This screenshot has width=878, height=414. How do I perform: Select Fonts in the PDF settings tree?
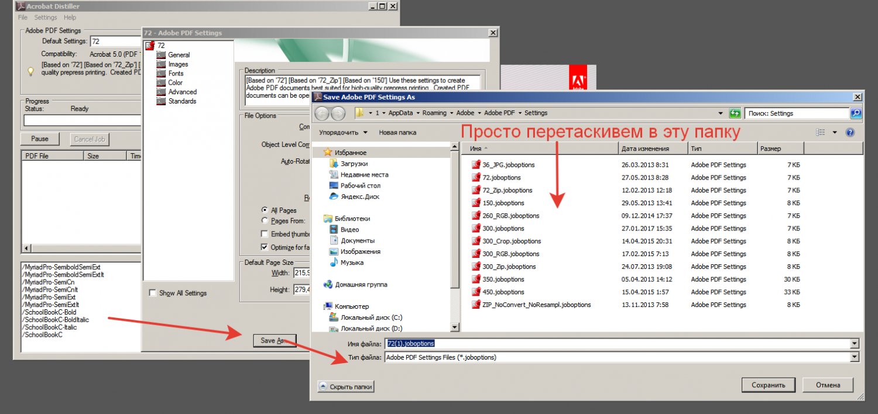pos(176,74)
